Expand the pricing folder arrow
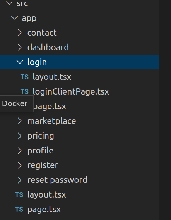This screenshot has width=171, height=220. [x=20, y=136]
